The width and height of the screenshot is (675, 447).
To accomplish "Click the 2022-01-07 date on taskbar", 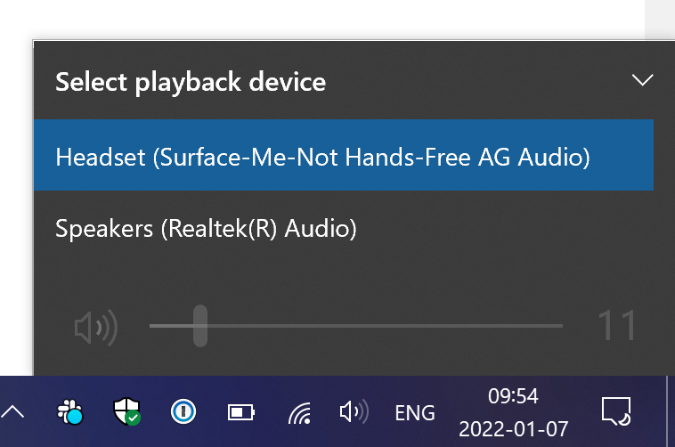I will 513,429.
